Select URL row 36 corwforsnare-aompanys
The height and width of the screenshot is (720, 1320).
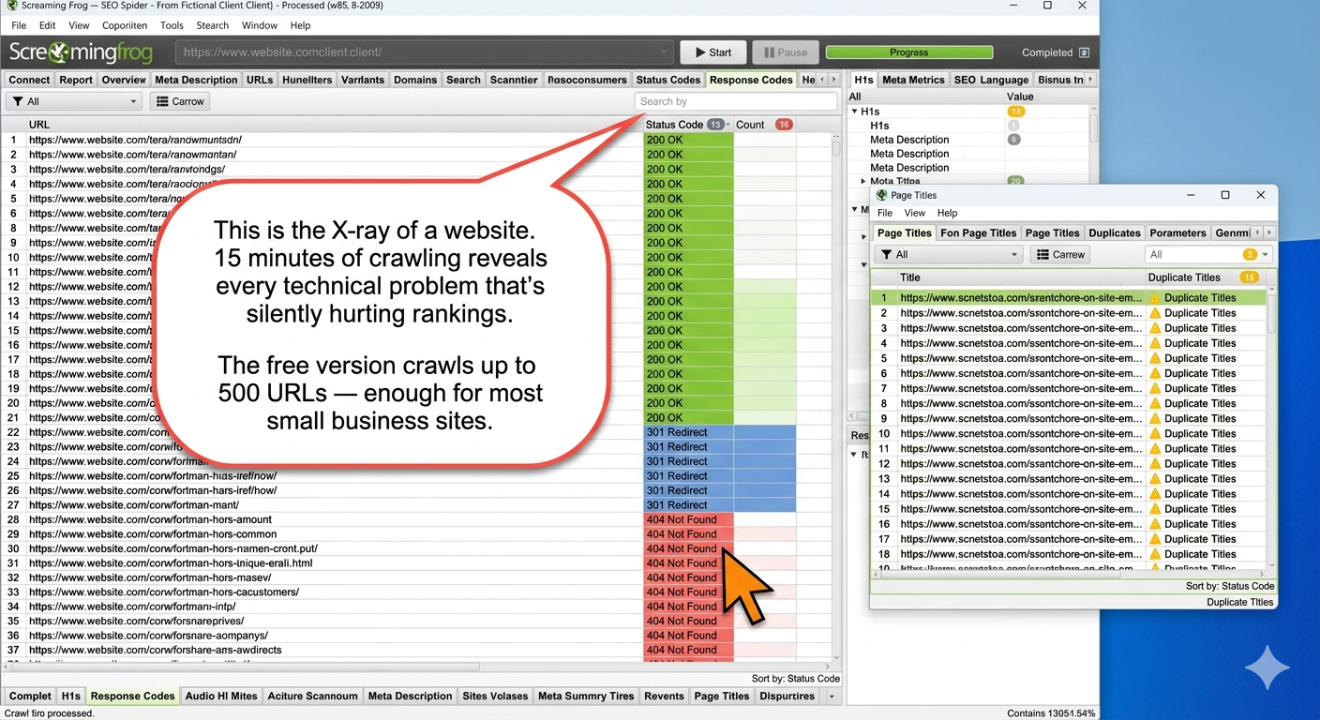(x=148, y=636)
